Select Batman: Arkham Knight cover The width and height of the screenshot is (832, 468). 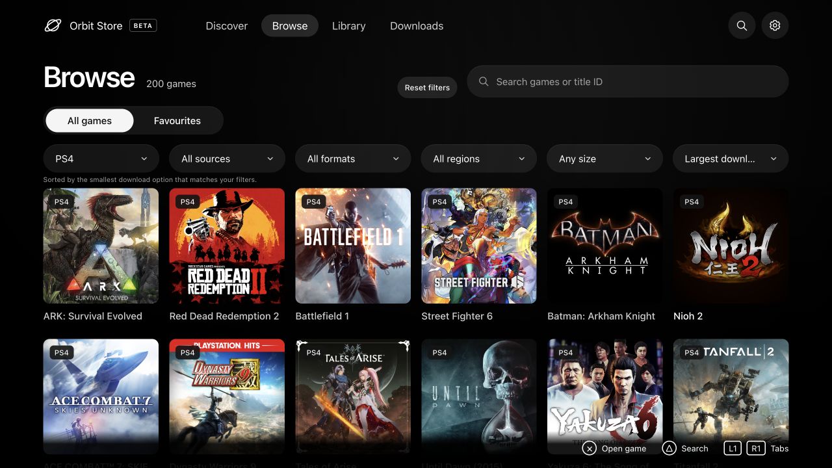click(605, 246)
